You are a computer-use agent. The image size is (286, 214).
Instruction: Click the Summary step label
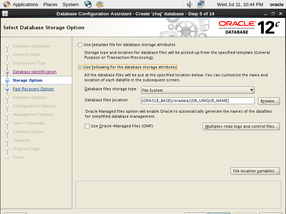point(21,140)
